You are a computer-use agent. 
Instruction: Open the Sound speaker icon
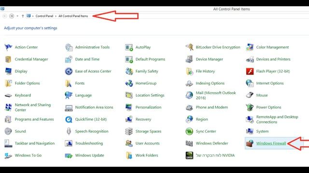[8, 131]
